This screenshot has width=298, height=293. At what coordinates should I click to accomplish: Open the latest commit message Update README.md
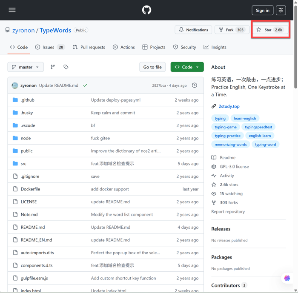(59, 85)
